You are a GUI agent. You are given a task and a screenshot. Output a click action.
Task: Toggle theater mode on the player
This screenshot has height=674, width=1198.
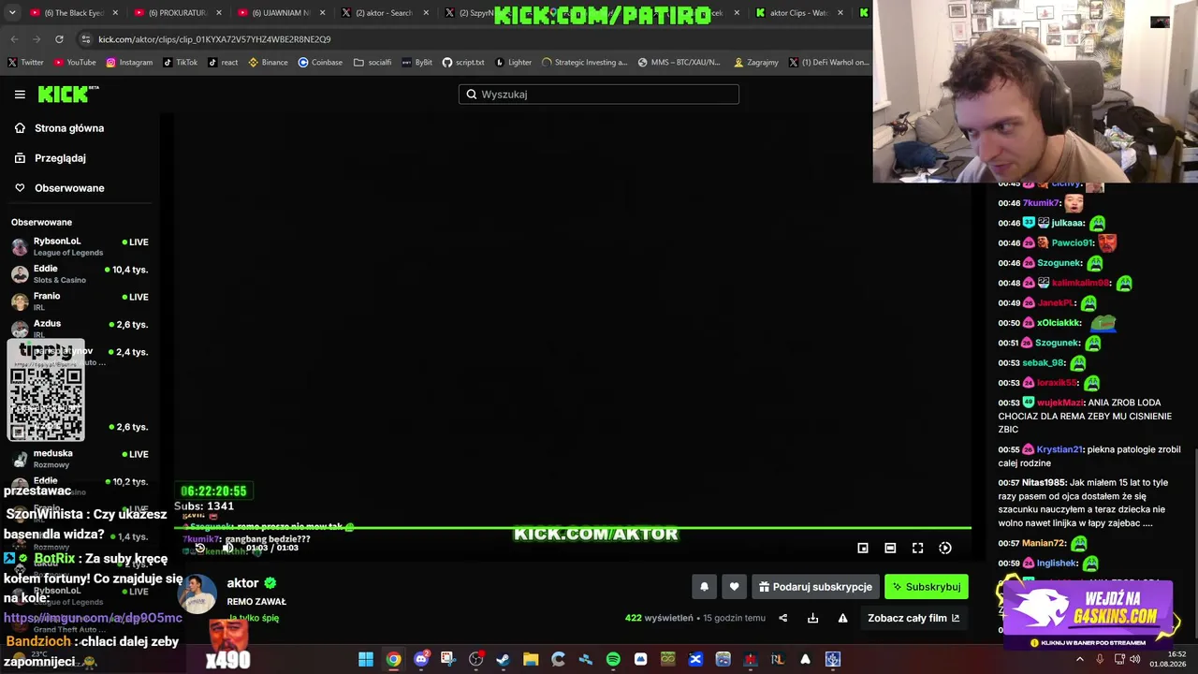point(890,548)
